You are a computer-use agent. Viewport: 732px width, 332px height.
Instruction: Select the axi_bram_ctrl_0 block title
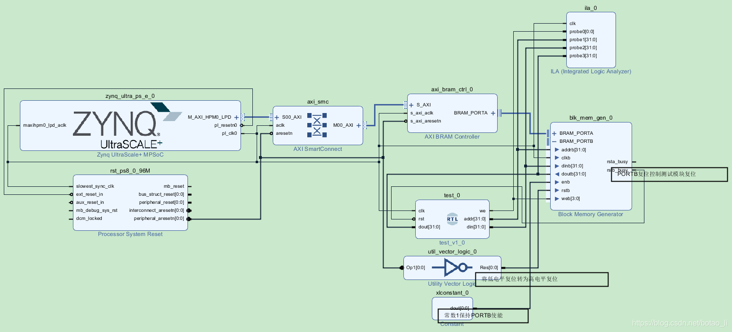coord(452,89)
